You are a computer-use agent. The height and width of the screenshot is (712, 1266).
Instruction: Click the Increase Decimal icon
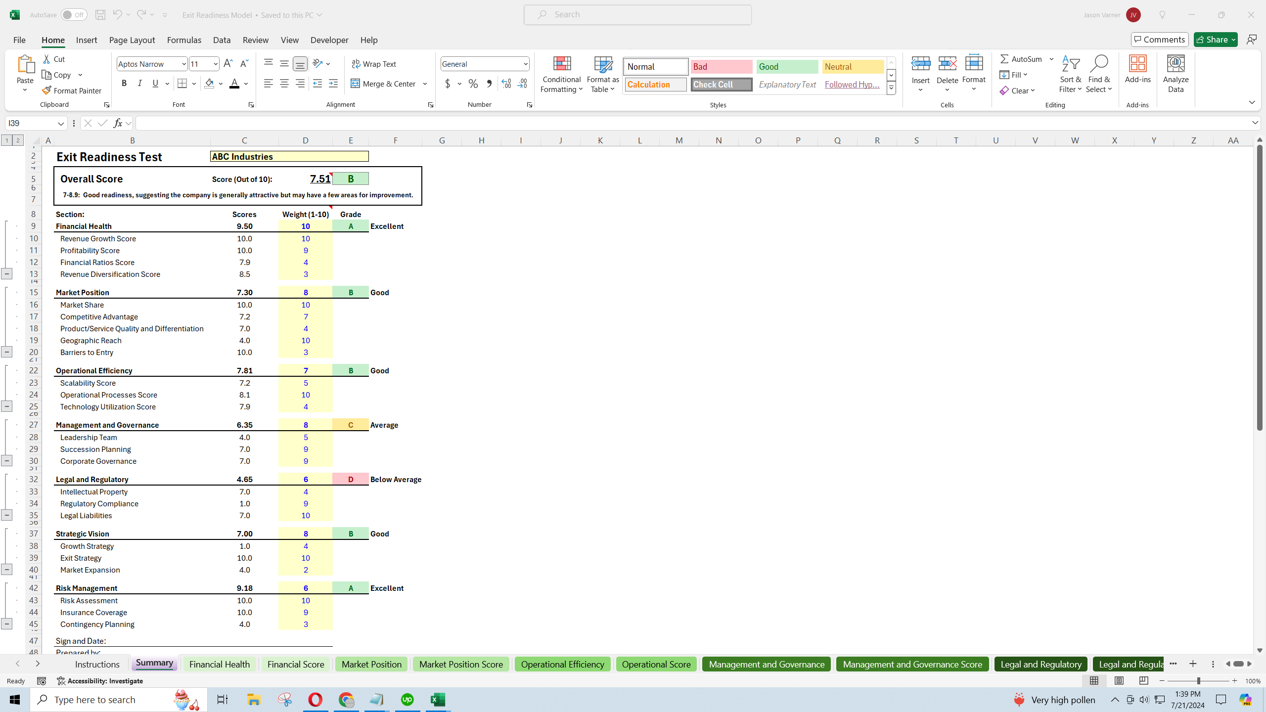coord(506,84)
